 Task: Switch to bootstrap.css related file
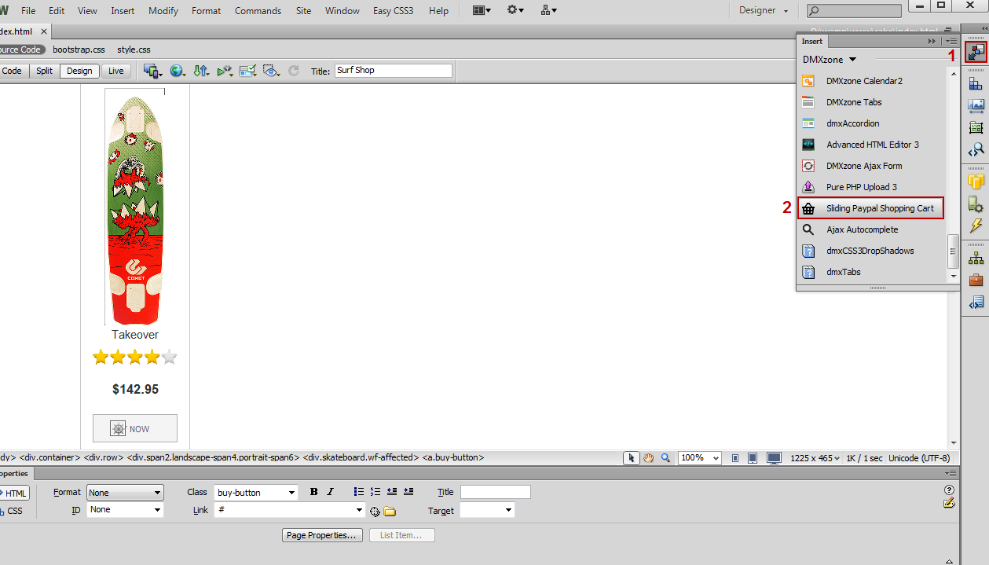79,50
